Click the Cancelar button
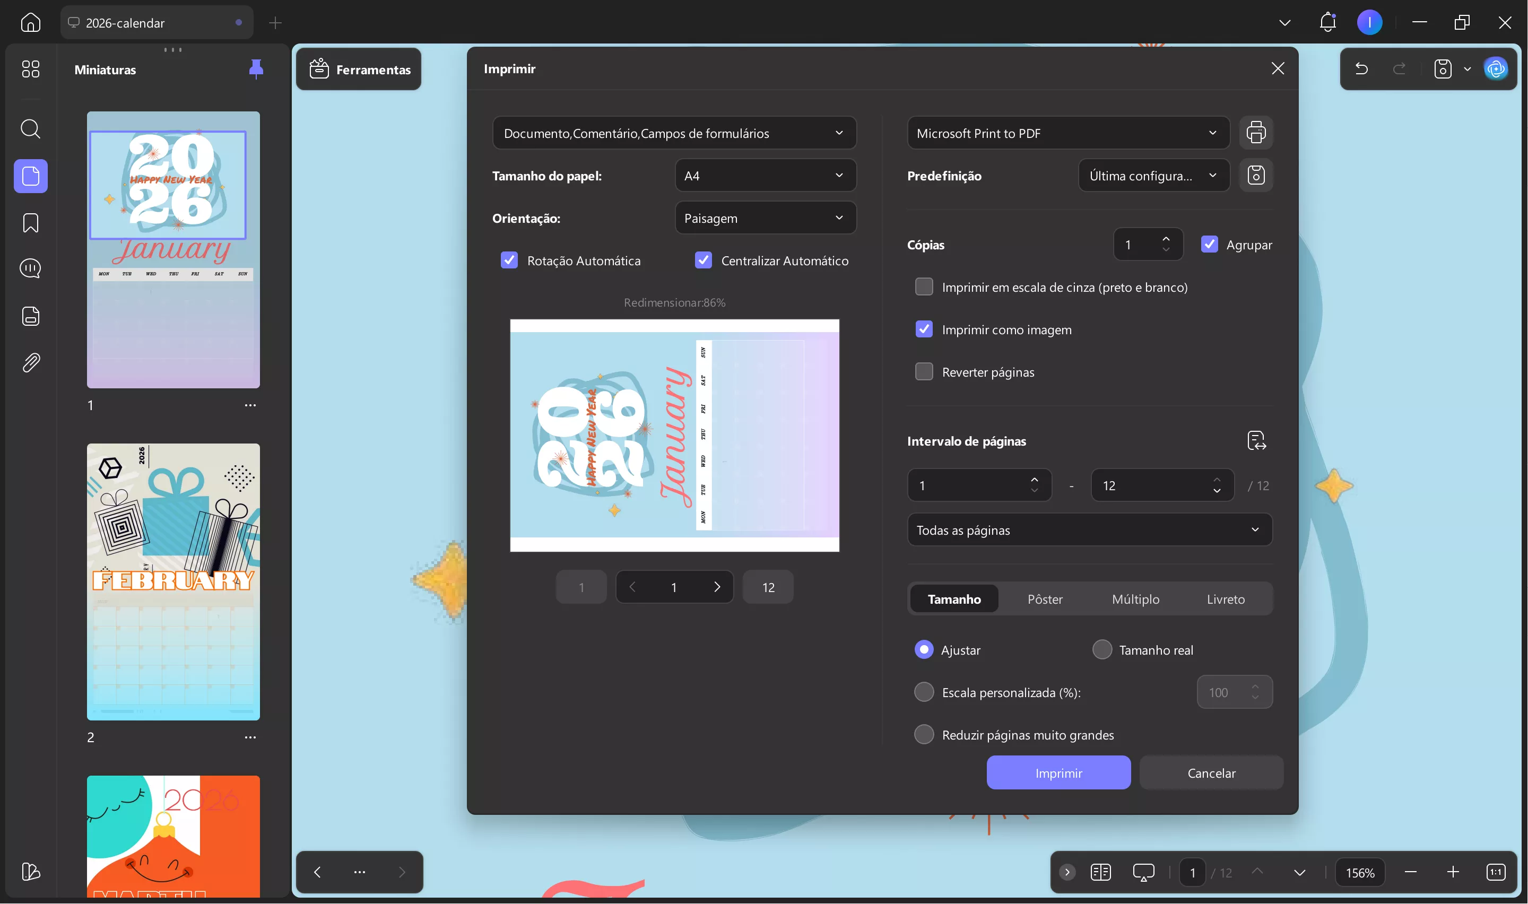1528x904 pixels. pos(1211,773)
